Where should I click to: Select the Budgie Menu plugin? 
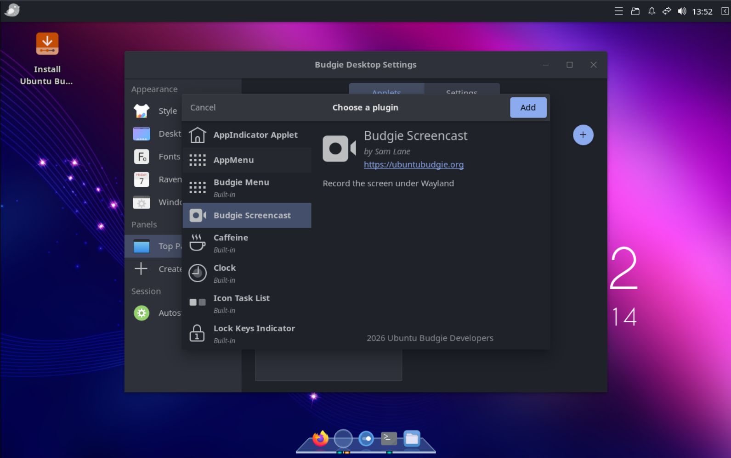[247, 188]
